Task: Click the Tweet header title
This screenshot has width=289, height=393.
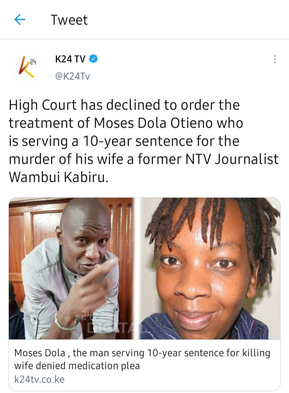Action: click(x=69, y=20)
